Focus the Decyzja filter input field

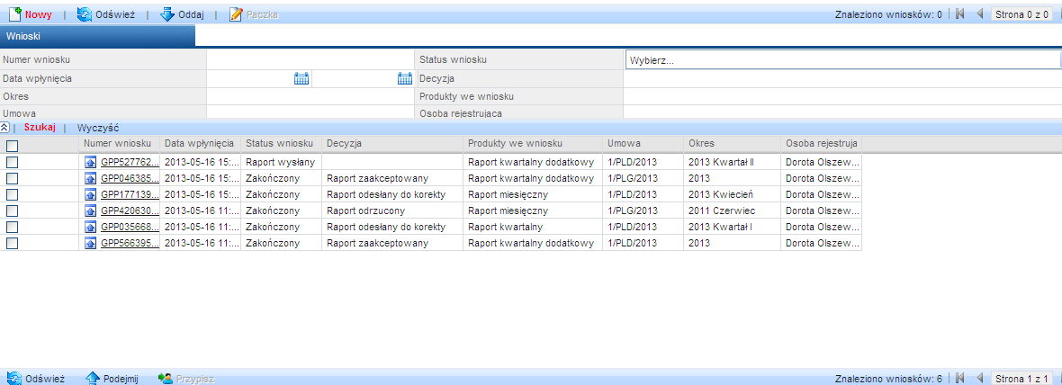click(x=842, y=78)
